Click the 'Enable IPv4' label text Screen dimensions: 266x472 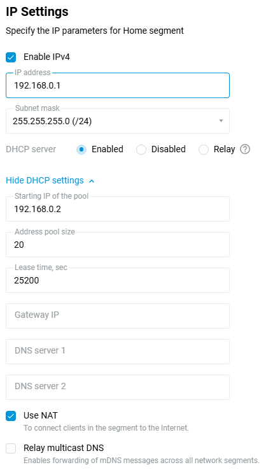pyautogui.click(x=46, y=57)
